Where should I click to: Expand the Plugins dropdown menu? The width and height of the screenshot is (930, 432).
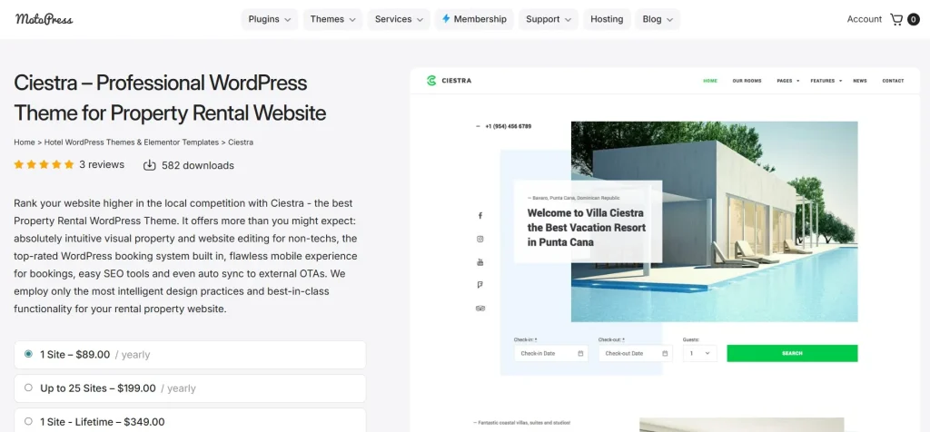(269, 19)
